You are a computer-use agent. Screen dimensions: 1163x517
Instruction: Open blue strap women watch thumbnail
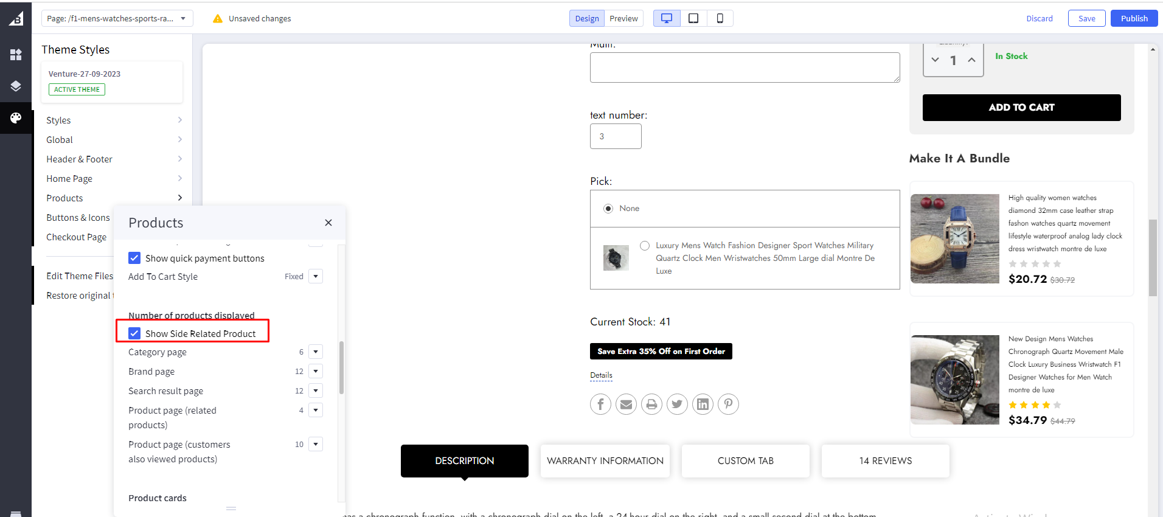point(955,239)
